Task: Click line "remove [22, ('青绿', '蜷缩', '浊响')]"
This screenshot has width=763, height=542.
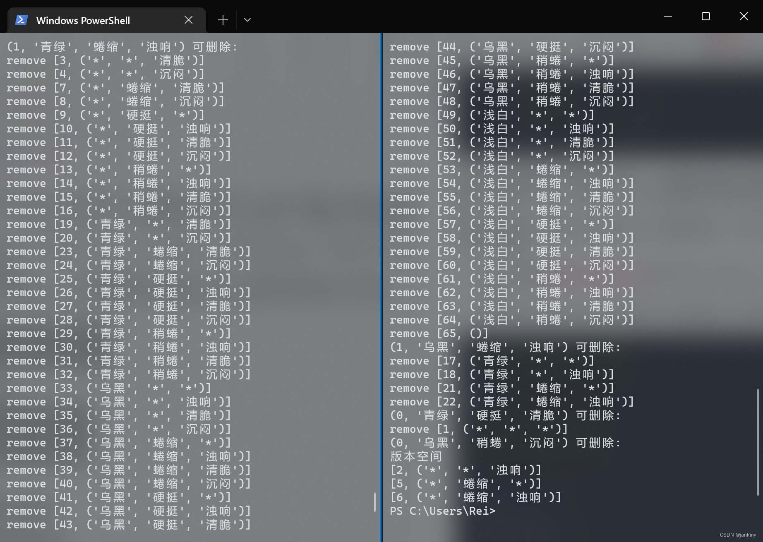Action: tap(512, 402)
